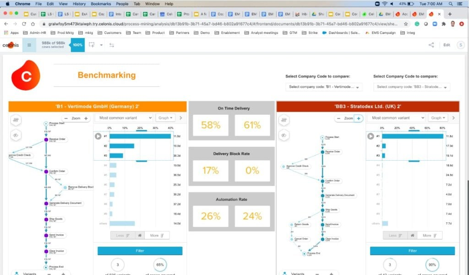Click the share icon near Edit
Image resolution: width=469 pixels, height=275 pixels.
431,45
